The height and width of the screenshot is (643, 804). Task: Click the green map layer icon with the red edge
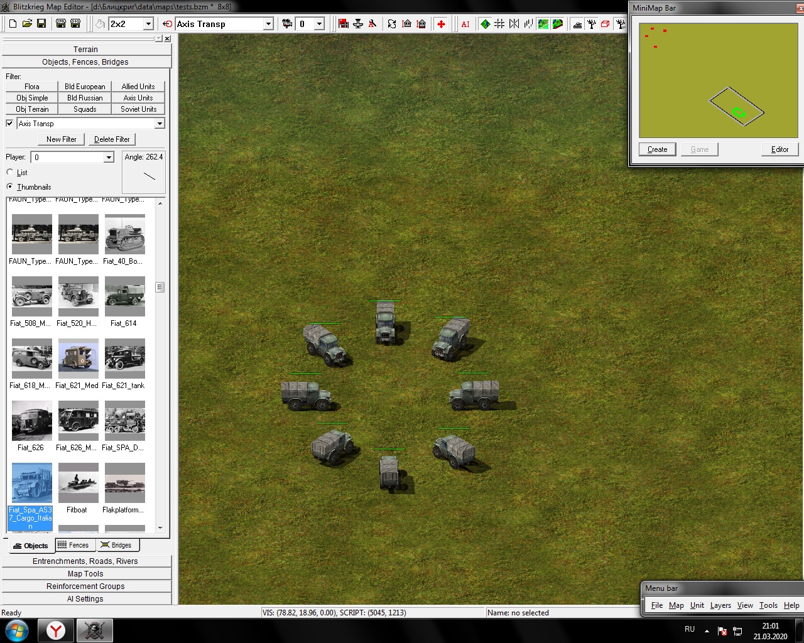click(x=557, y=24)
